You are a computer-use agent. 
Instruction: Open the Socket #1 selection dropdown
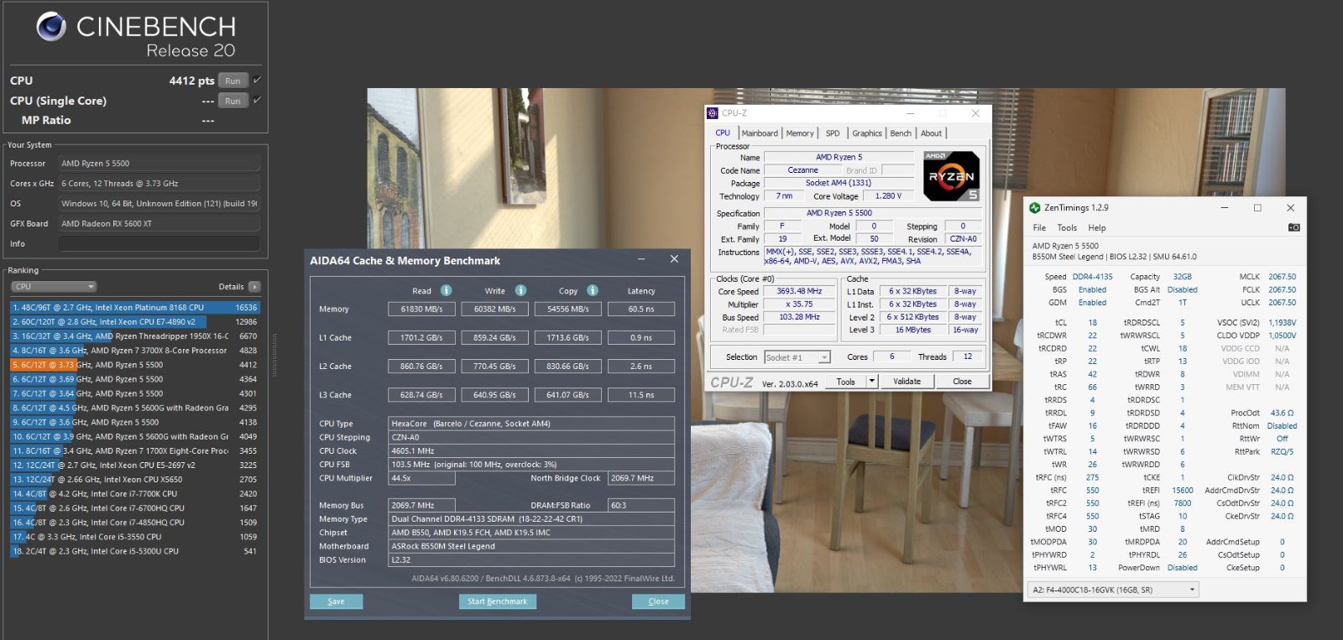824,357
